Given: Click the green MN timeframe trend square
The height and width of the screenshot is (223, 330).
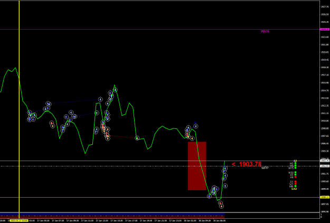Looking at the screenshot, I should click(x=295, y=186).
